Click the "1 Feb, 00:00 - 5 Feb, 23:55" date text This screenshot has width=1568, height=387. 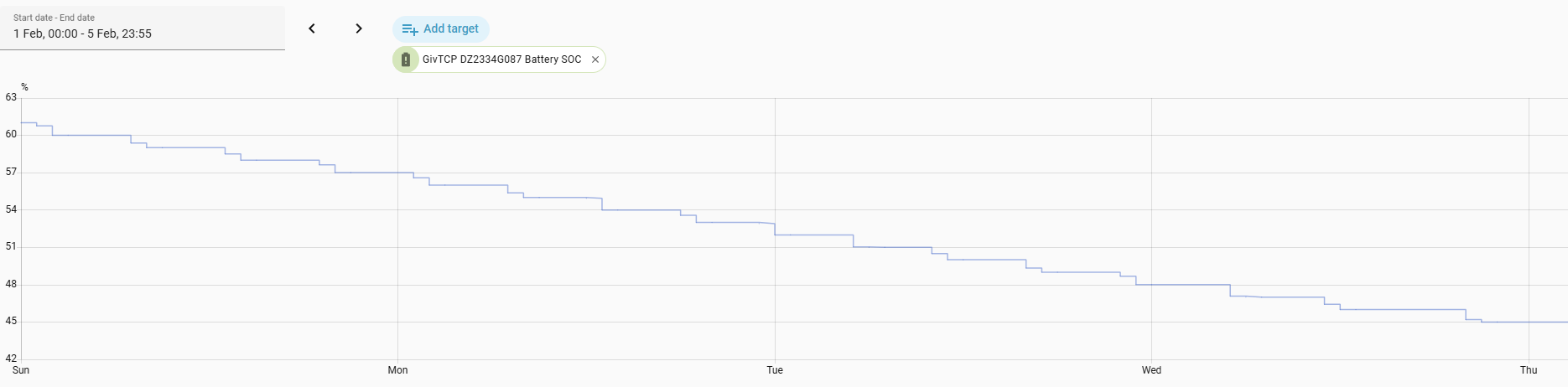click(82, 34)
